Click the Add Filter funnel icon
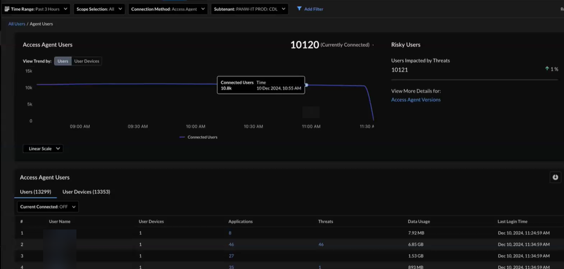Image resolution: width=564 pixels, height=269 pixels. (299, 9)
